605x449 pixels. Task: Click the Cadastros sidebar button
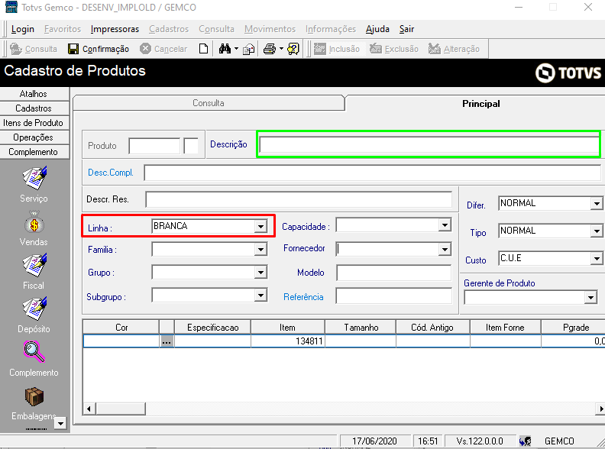(x=34, y=108)
